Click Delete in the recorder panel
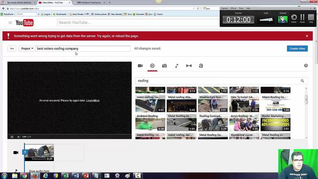Screen dimensions: 318x179 294,18
